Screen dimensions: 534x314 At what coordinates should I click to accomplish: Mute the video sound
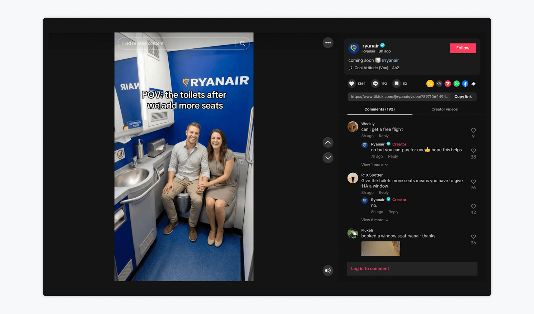pos(328,270)
